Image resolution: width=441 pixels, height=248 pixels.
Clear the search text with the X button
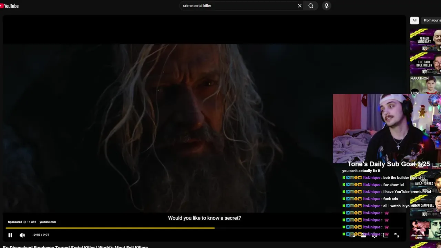click(x=300, y=6)
